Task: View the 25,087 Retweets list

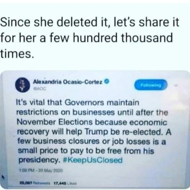Action: [x=35, y=182]
